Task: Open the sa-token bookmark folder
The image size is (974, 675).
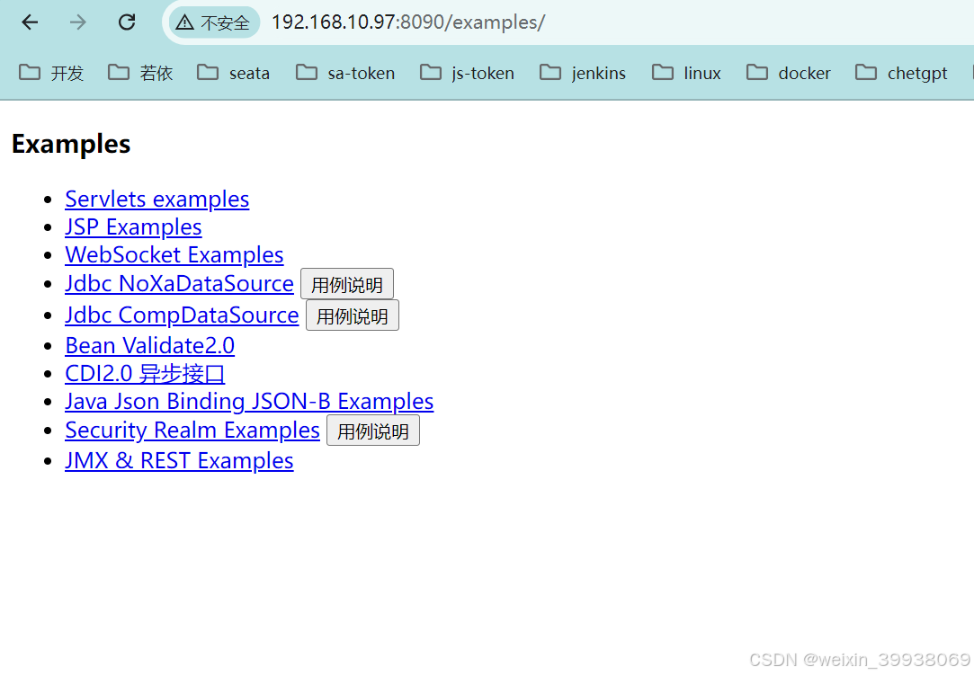Action: [x=359, y=73]
